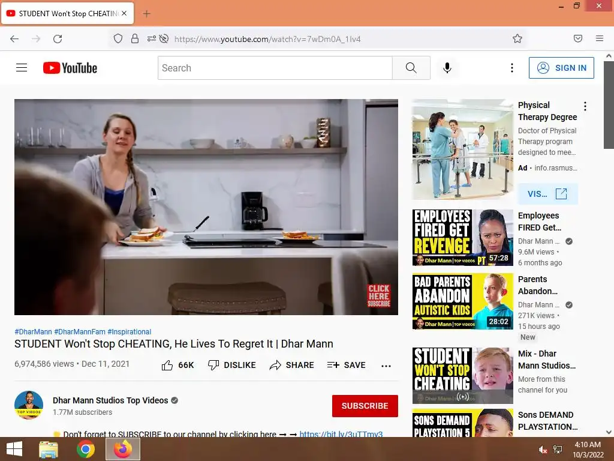Open the bit.ly link in description

341,433
